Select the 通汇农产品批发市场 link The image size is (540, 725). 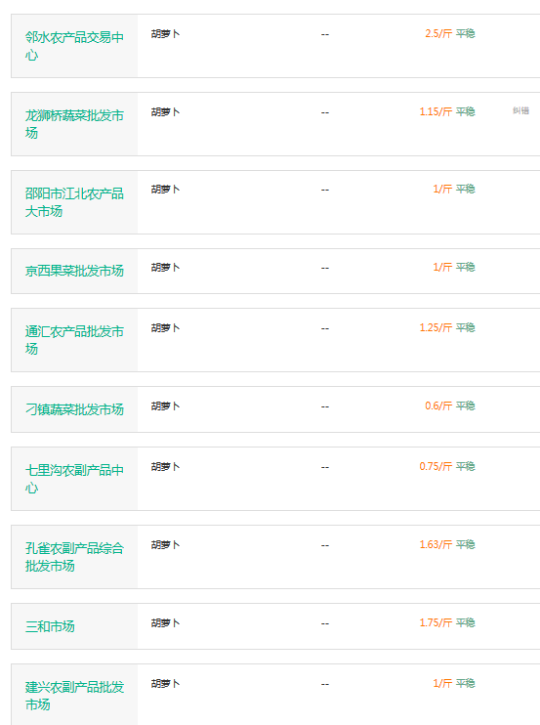pyautogui.click(x=74, y=340)
